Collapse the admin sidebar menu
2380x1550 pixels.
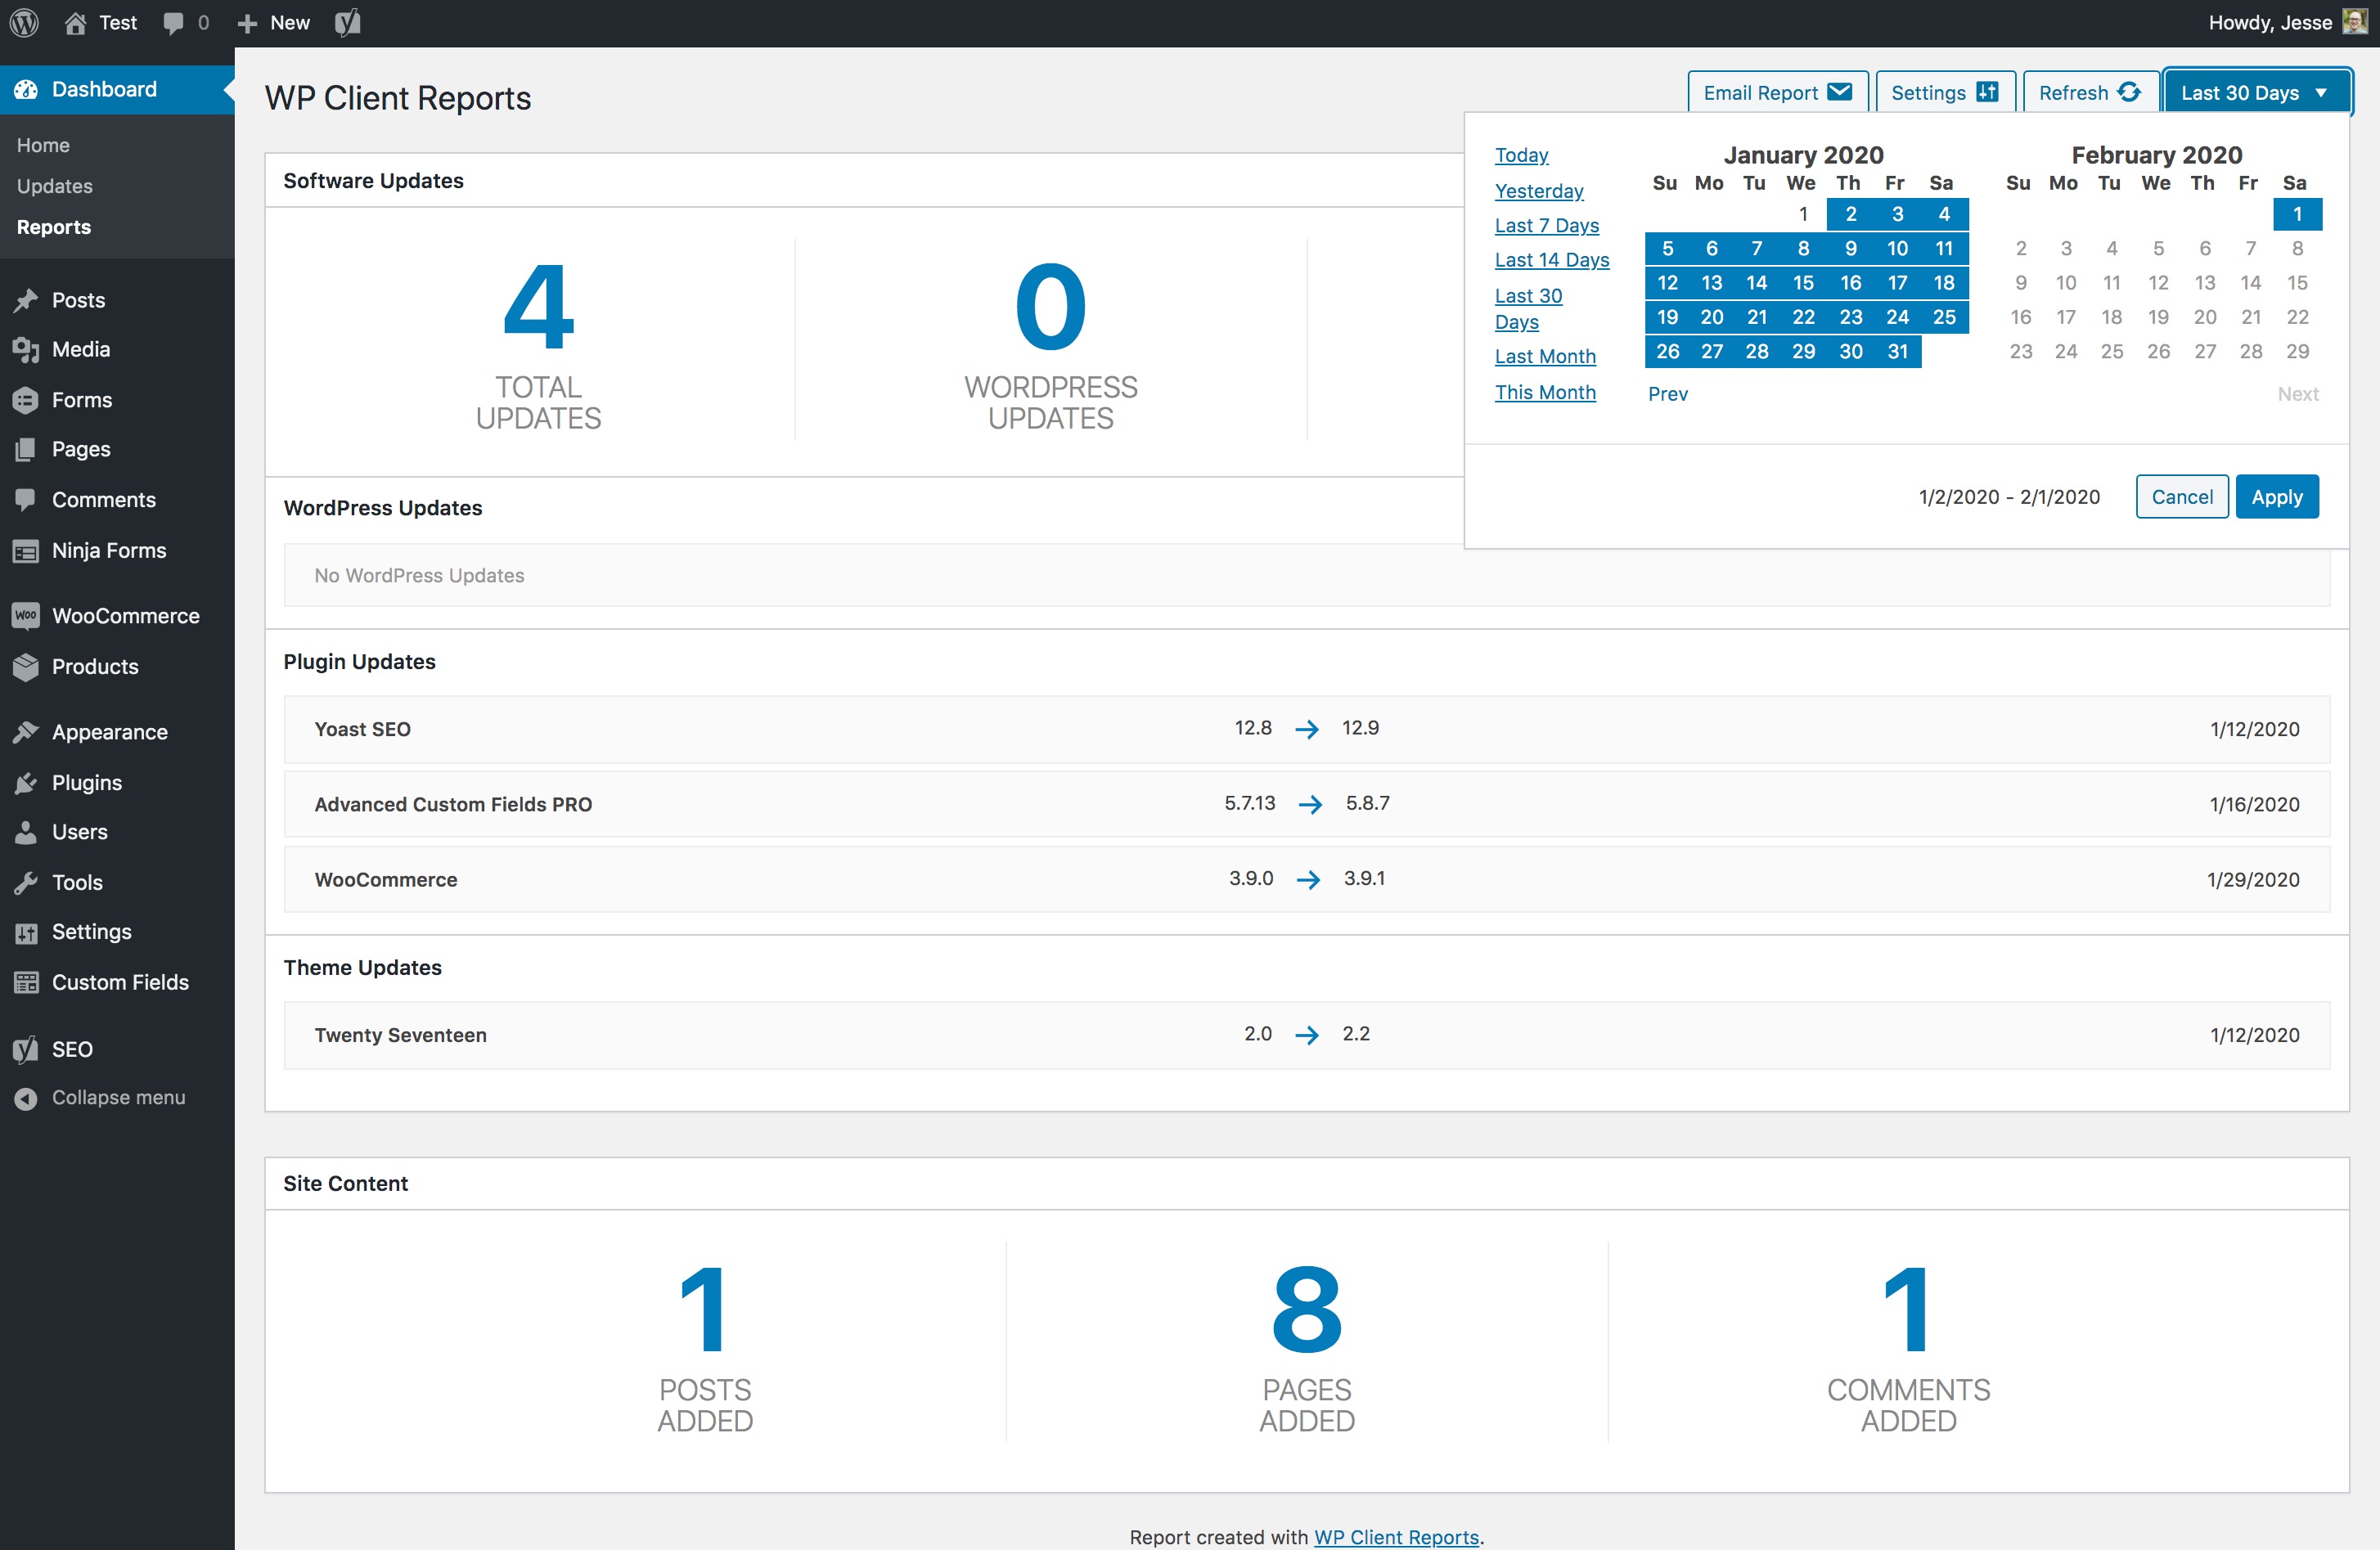(118, 1097)
